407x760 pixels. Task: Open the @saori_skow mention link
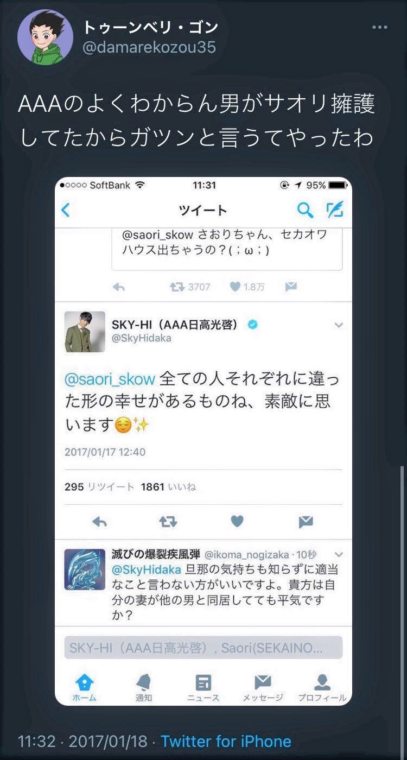(110, 378)
